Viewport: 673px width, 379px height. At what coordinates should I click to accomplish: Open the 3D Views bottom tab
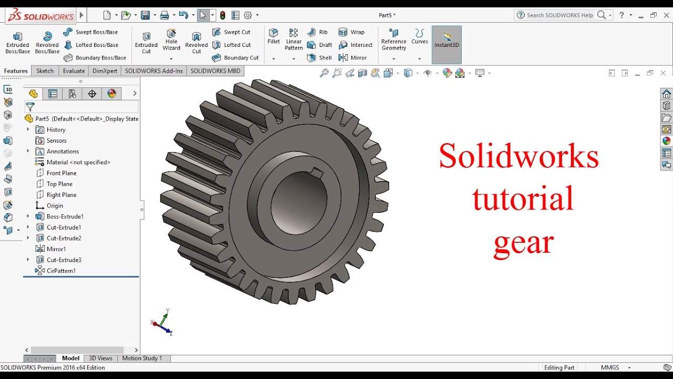coord(100,358)
